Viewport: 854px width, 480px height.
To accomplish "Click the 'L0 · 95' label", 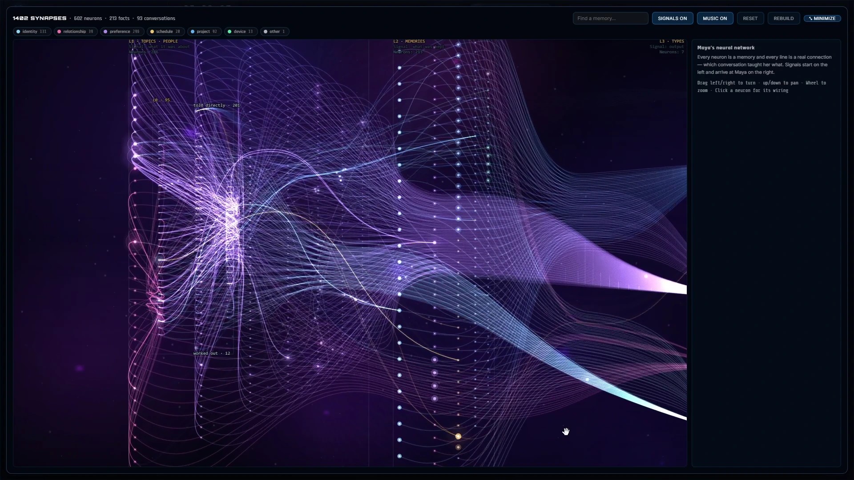I will (161, 100).
